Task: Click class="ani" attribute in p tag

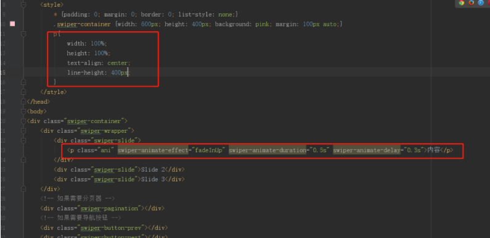Action: coord(96,150)
